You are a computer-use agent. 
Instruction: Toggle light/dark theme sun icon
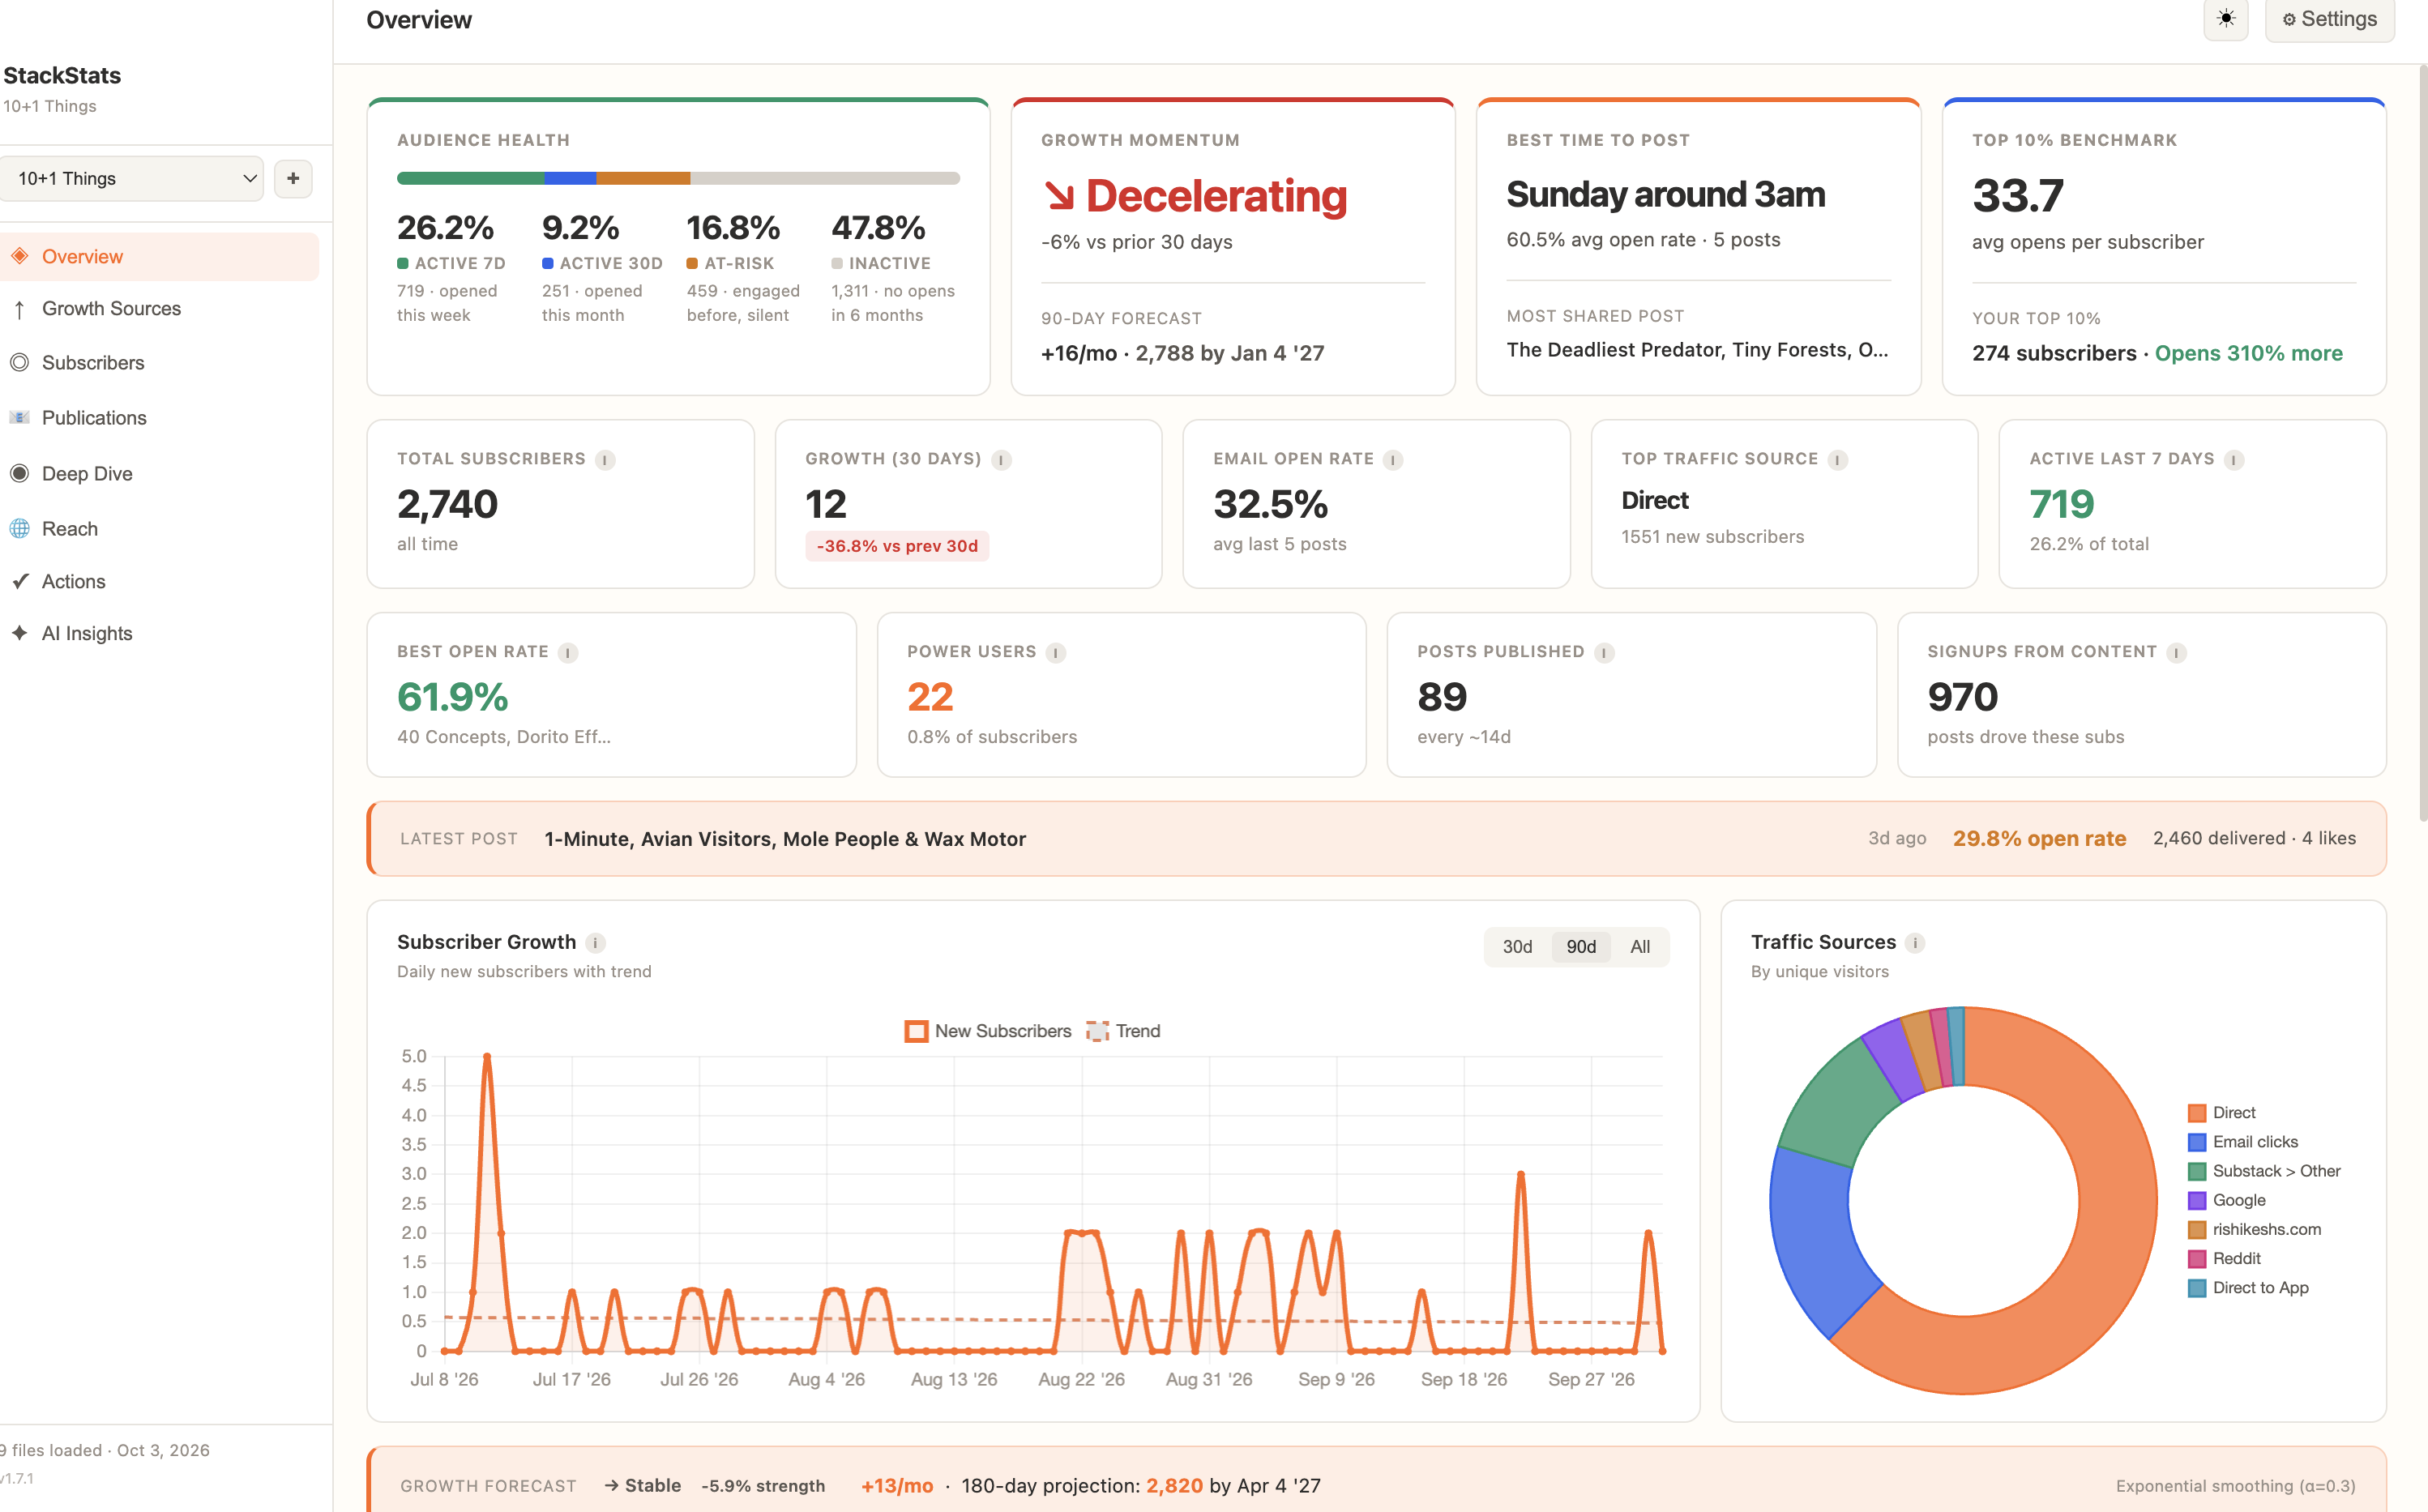click(2225, 19)
